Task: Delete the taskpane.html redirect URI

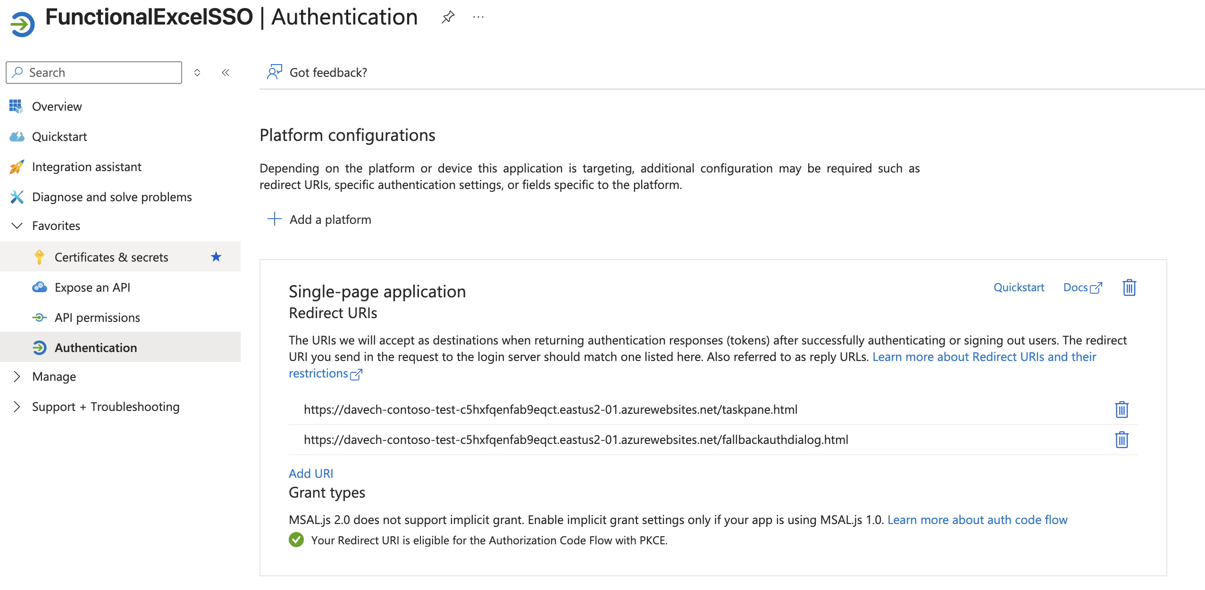Action: [x=1121, y=410]
